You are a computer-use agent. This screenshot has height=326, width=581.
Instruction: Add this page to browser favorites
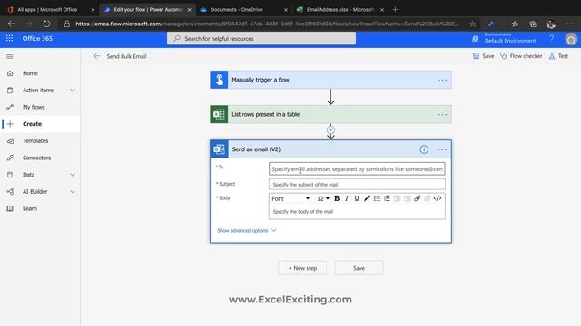(472, 24)
